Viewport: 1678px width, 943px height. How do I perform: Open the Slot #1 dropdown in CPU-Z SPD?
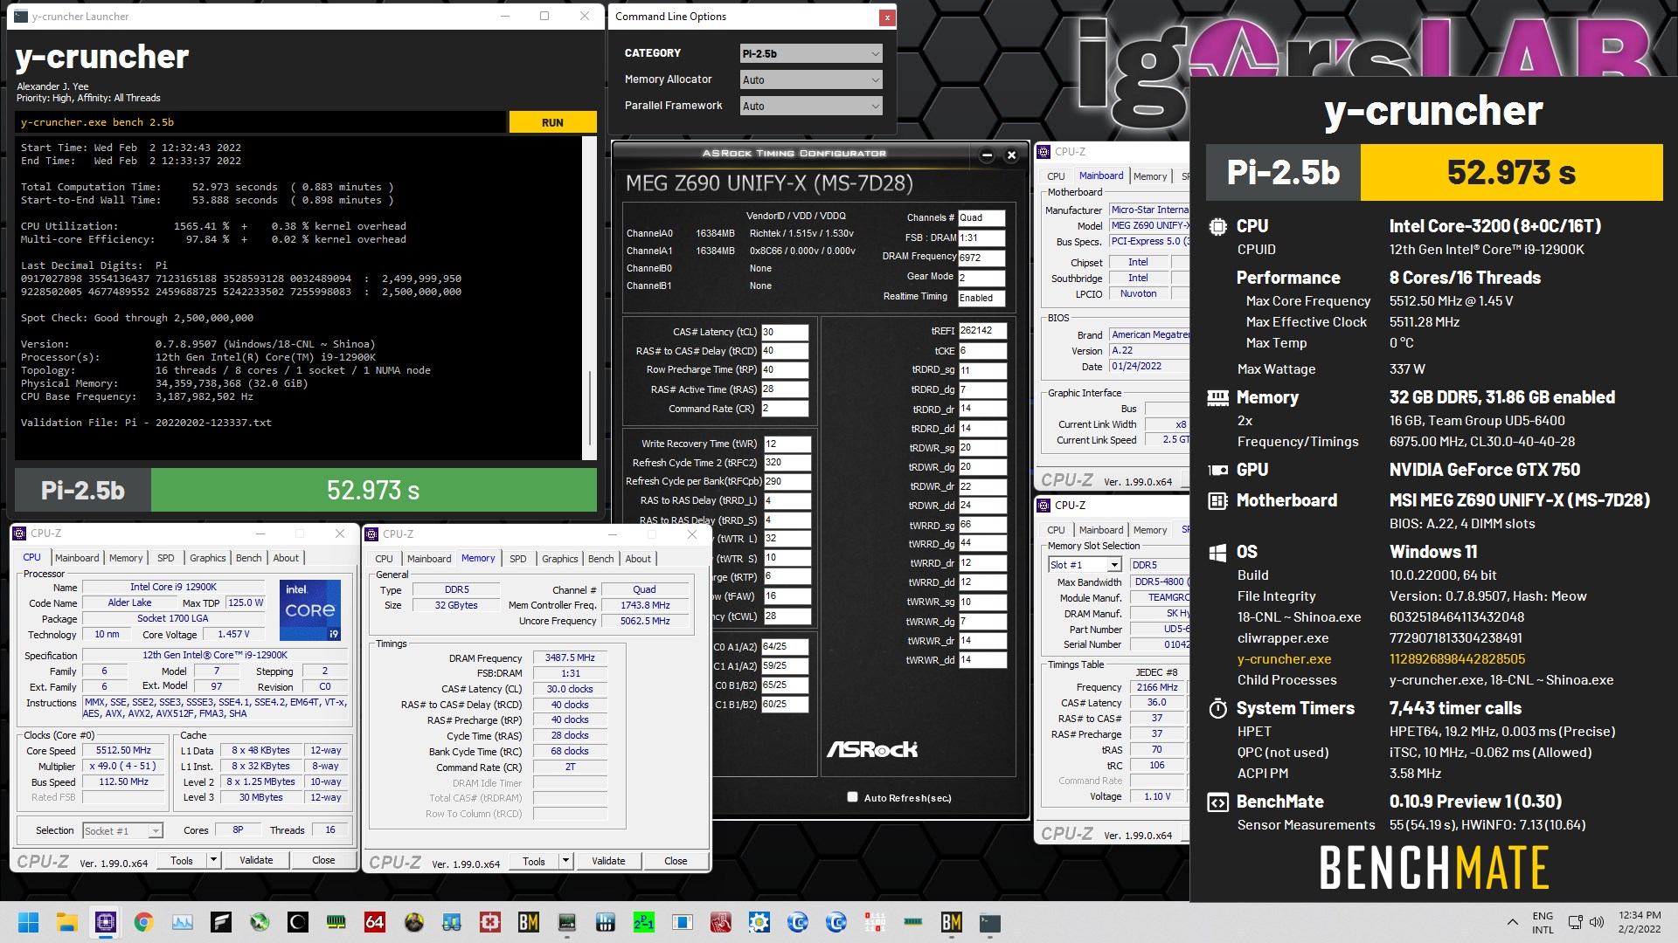(x=1085, y=565)
